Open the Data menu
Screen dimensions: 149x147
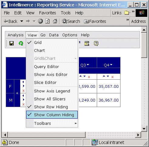pos(54,35)
